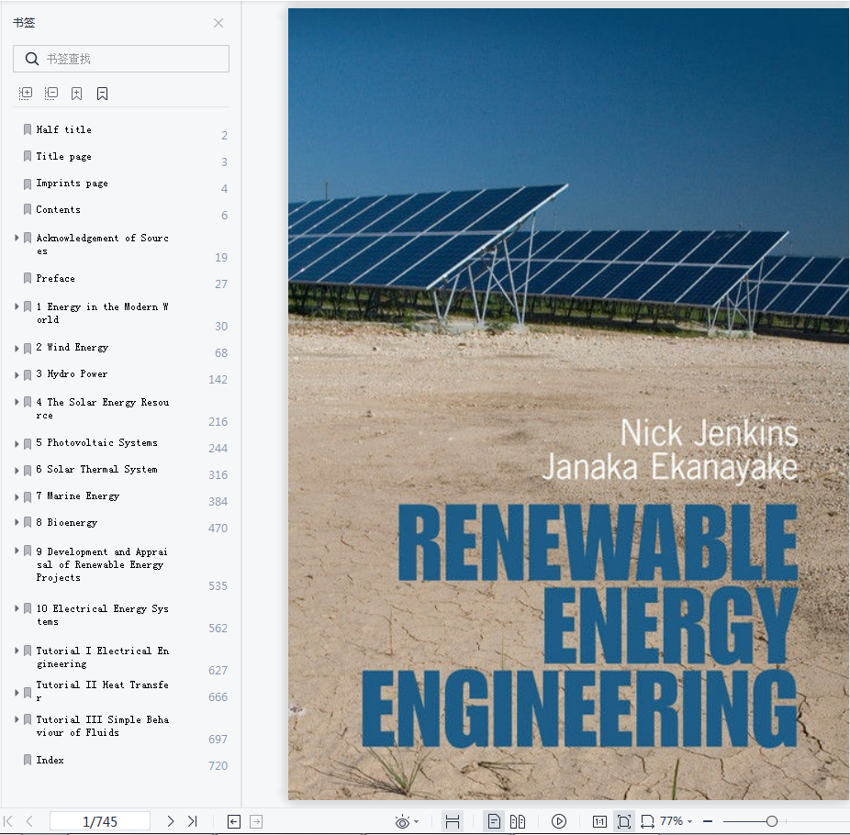Jump to 8 Bioenergy bookmark text

point(67,523)
